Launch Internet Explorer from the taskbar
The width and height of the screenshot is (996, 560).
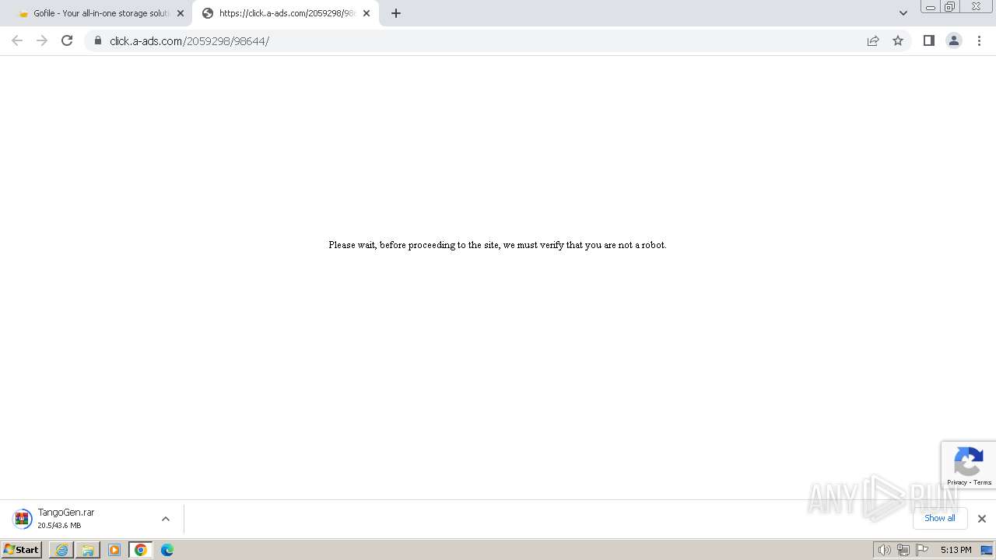click(61, 550)
